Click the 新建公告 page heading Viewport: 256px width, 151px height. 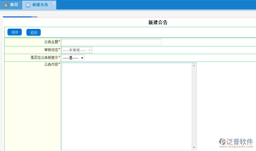click(158, 23)
